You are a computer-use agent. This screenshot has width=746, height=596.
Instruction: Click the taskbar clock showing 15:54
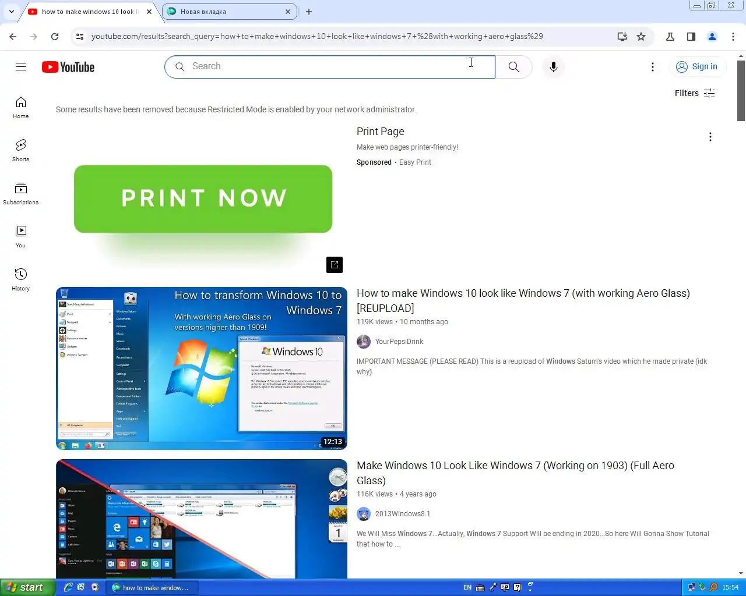click(730, 587)
